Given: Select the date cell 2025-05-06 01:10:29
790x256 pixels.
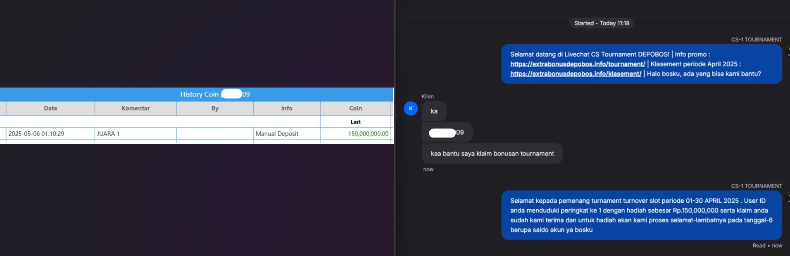Looking at the screenshot, I should [x=50, y=134].
